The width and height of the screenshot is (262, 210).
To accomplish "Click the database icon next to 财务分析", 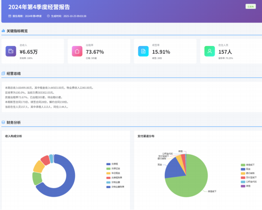I will 3,122.
